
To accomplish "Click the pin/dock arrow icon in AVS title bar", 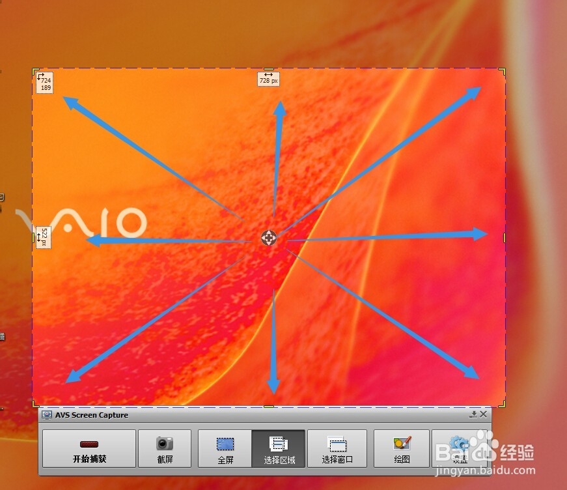I will pyautogui.click(x=473, y=414).
